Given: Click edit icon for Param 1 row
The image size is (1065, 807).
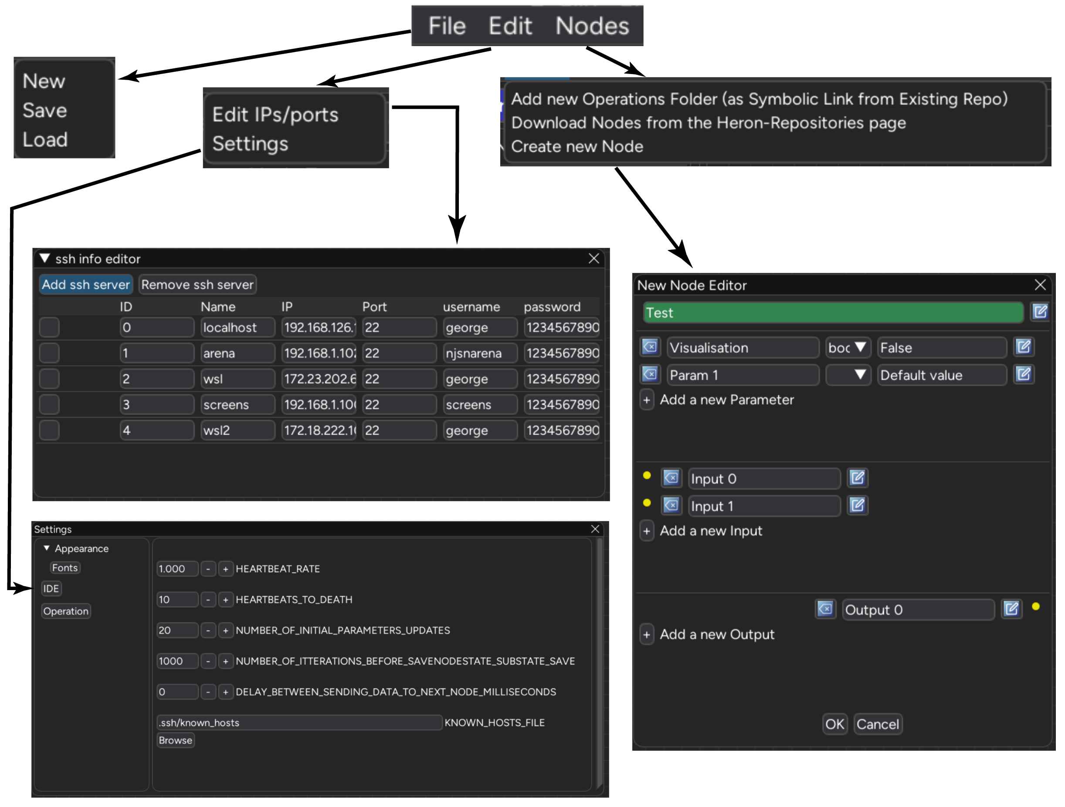Looking at the screenshot, I should (1023, 375).
